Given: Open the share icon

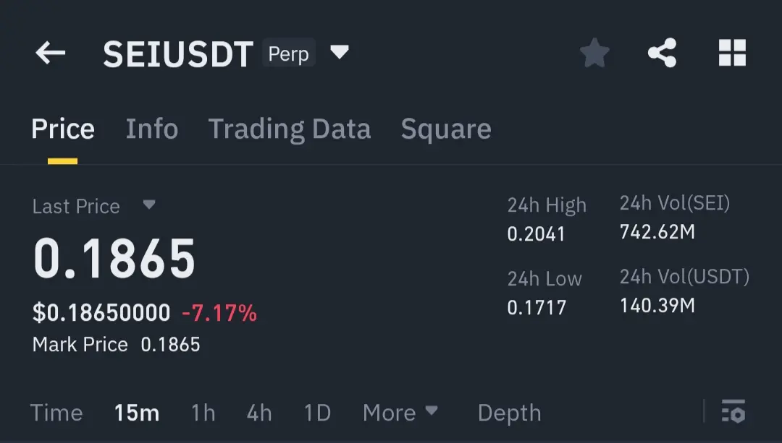Looking at the screenshot, I should pos(663,53).
